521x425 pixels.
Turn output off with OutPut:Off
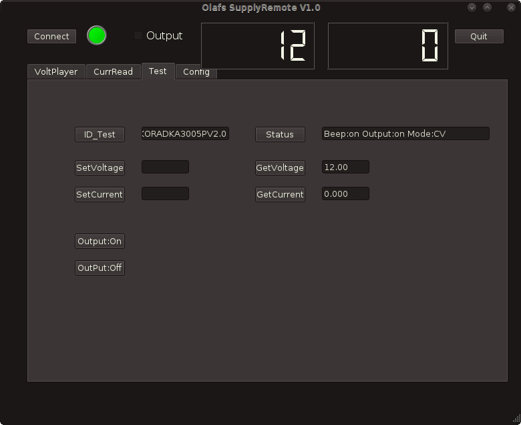click(x=100, y=268)
